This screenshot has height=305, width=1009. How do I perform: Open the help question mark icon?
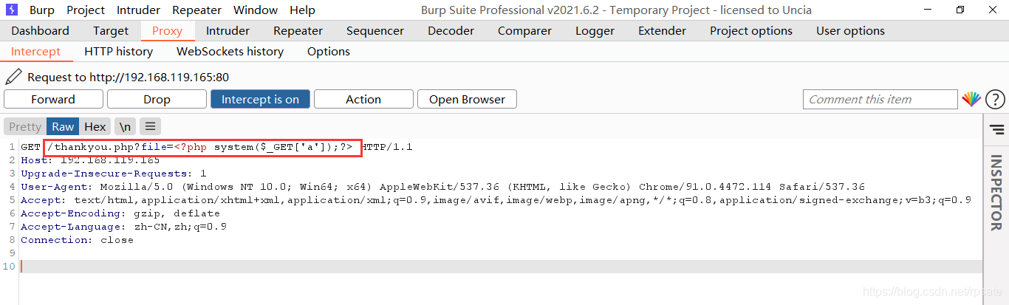(995, 99)
